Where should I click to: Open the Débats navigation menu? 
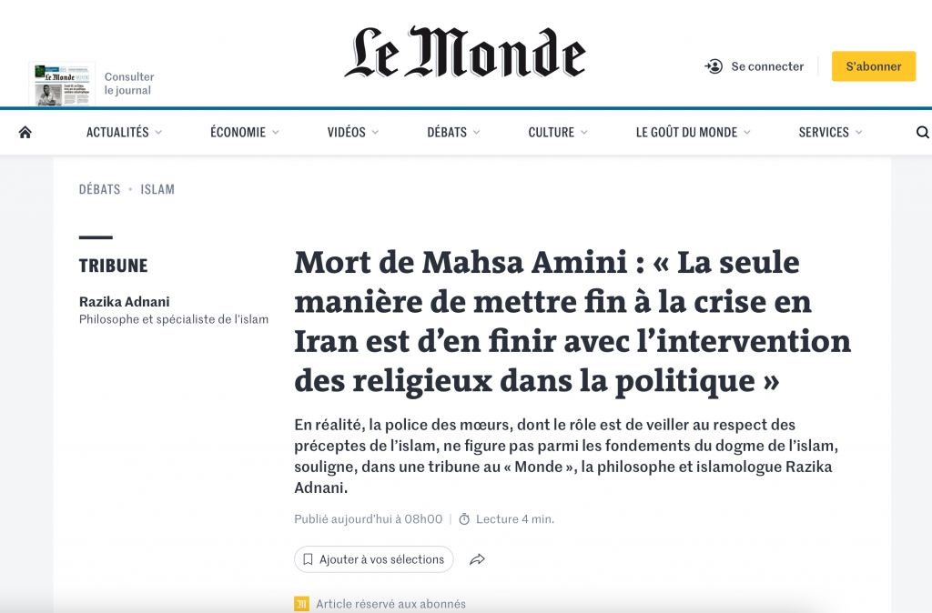tap(453, 133)
